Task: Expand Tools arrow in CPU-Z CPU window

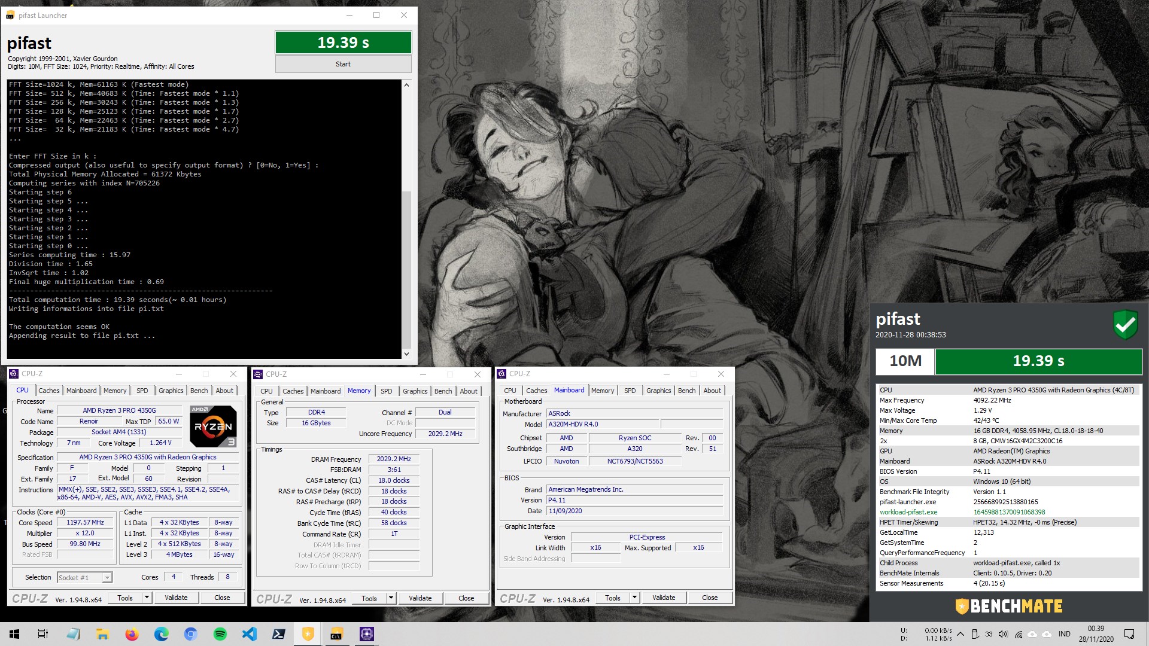Action: coord(146,598)
